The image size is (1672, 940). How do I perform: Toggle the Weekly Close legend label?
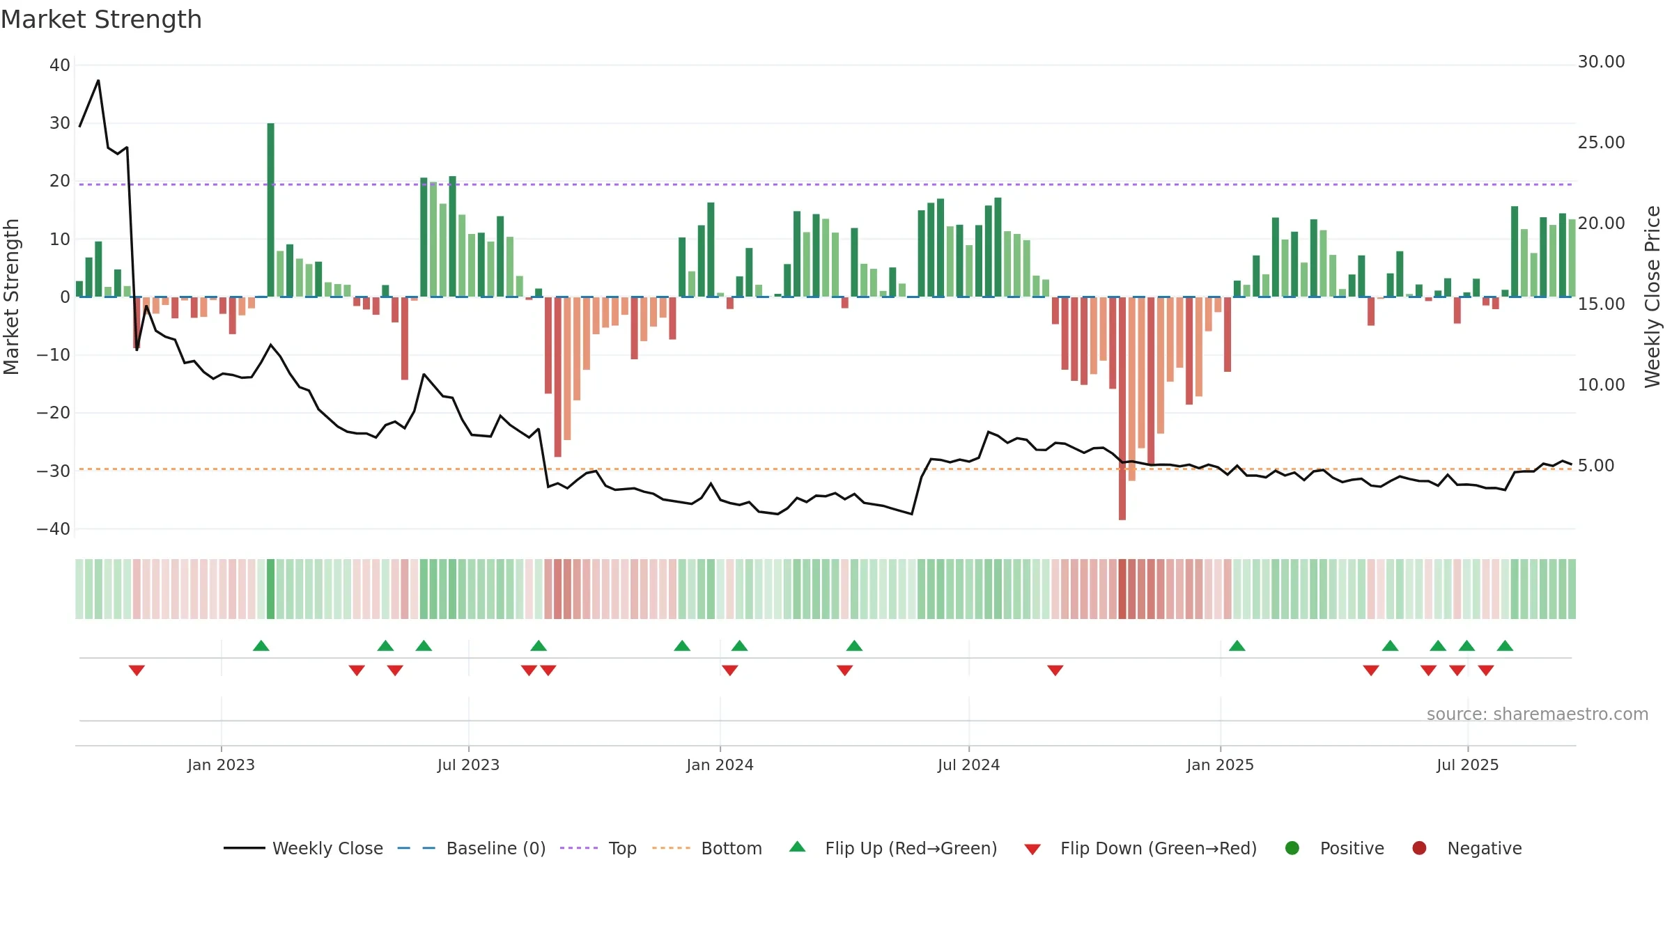(x=327, y=849)
